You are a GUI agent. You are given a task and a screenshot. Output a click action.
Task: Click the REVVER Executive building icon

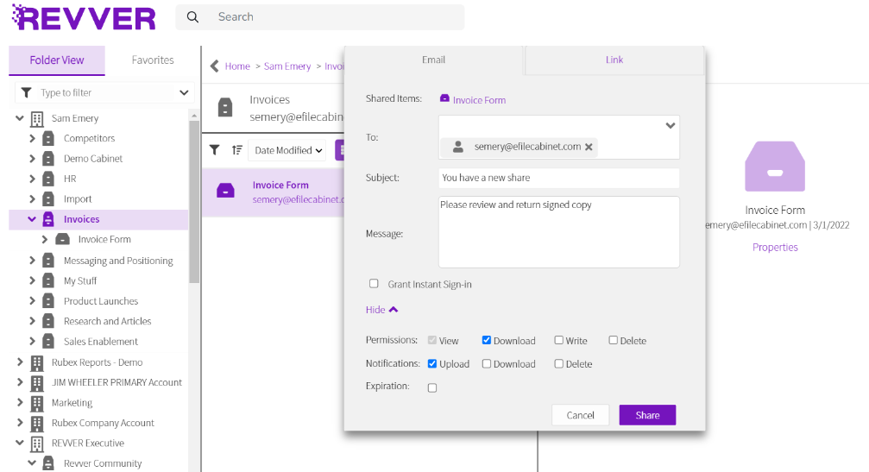coord(37,444)
